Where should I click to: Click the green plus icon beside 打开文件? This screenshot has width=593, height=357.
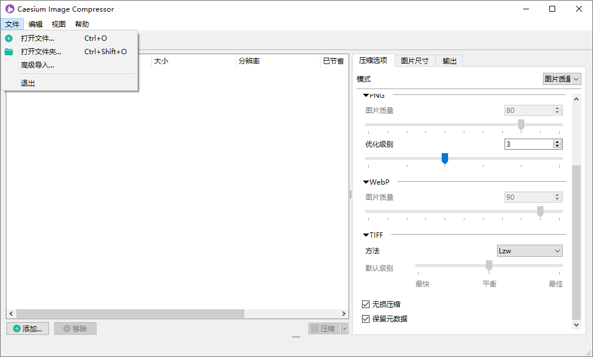[x=9, y=38]
